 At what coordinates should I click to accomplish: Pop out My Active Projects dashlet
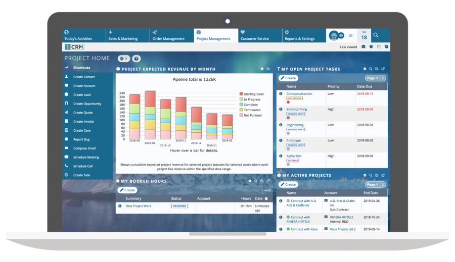(x=383, y=175)
